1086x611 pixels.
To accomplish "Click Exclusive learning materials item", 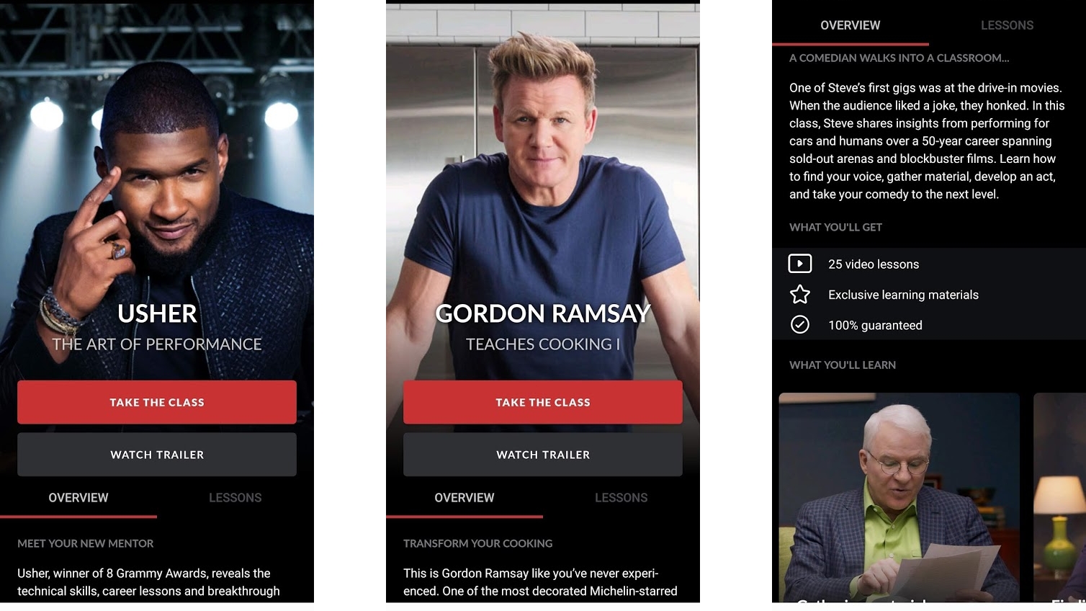I will point(929,294).
